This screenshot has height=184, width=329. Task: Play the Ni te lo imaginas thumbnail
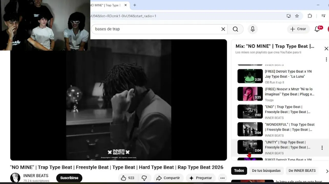pyautogui.click(x=250, y=94)
